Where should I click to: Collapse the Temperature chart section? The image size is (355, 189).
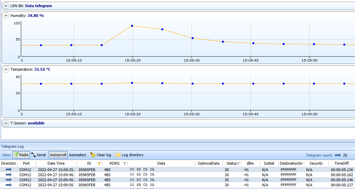click(x=6, y=69)
